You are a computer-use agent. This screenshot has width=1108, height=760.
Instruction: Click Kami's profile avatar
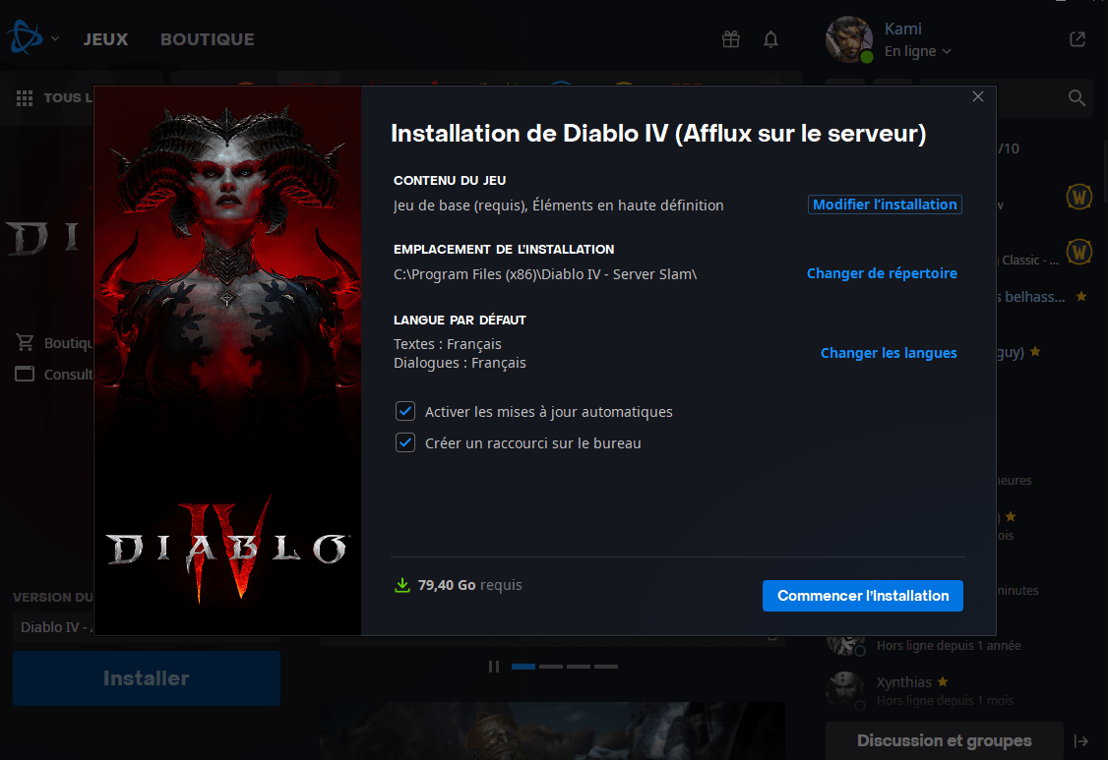point(848,39)
